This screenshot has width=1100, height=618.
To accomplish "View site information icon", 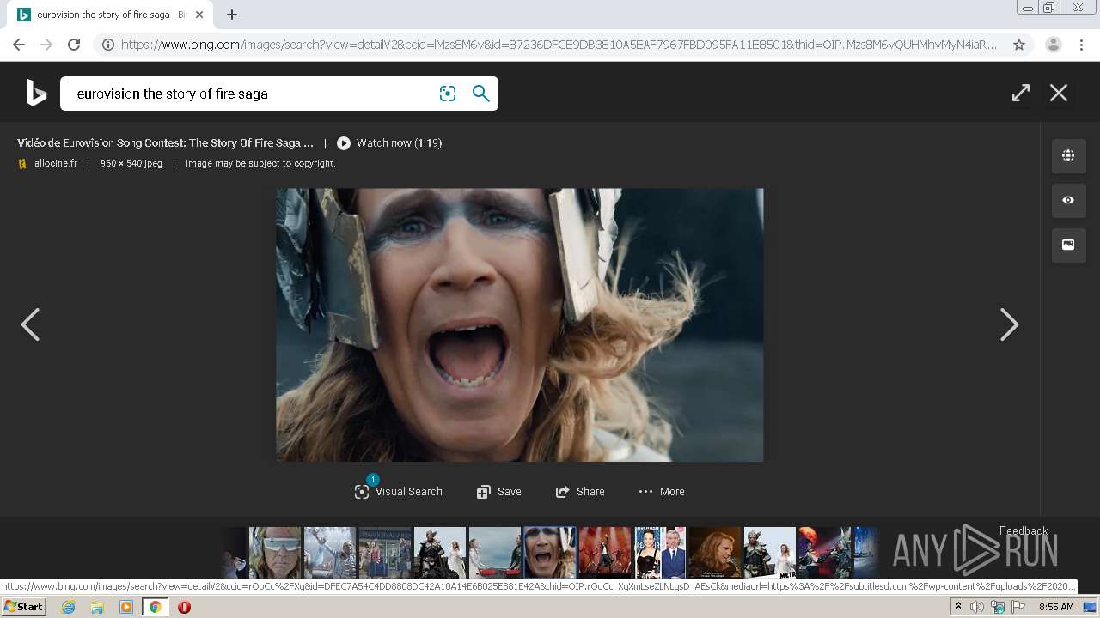I will coord(108,45).
